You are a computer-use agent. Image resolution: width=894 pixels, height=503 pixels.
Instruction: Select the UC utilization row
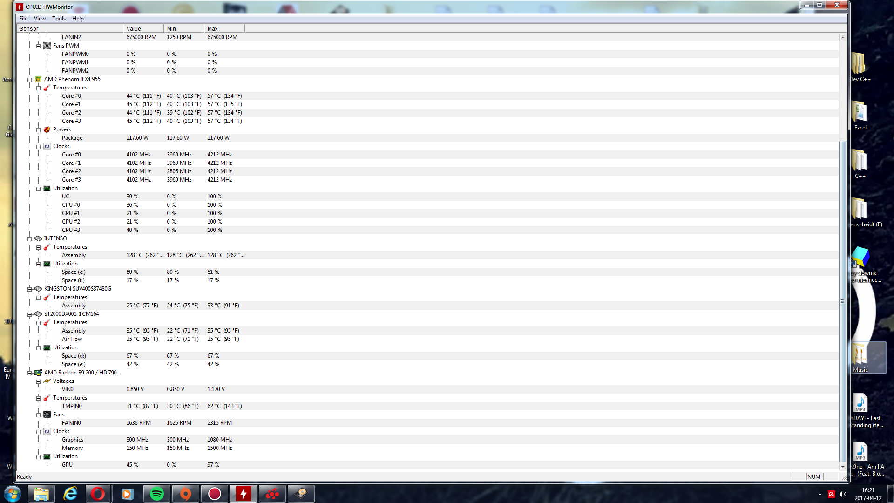click(x=427, y=197)
